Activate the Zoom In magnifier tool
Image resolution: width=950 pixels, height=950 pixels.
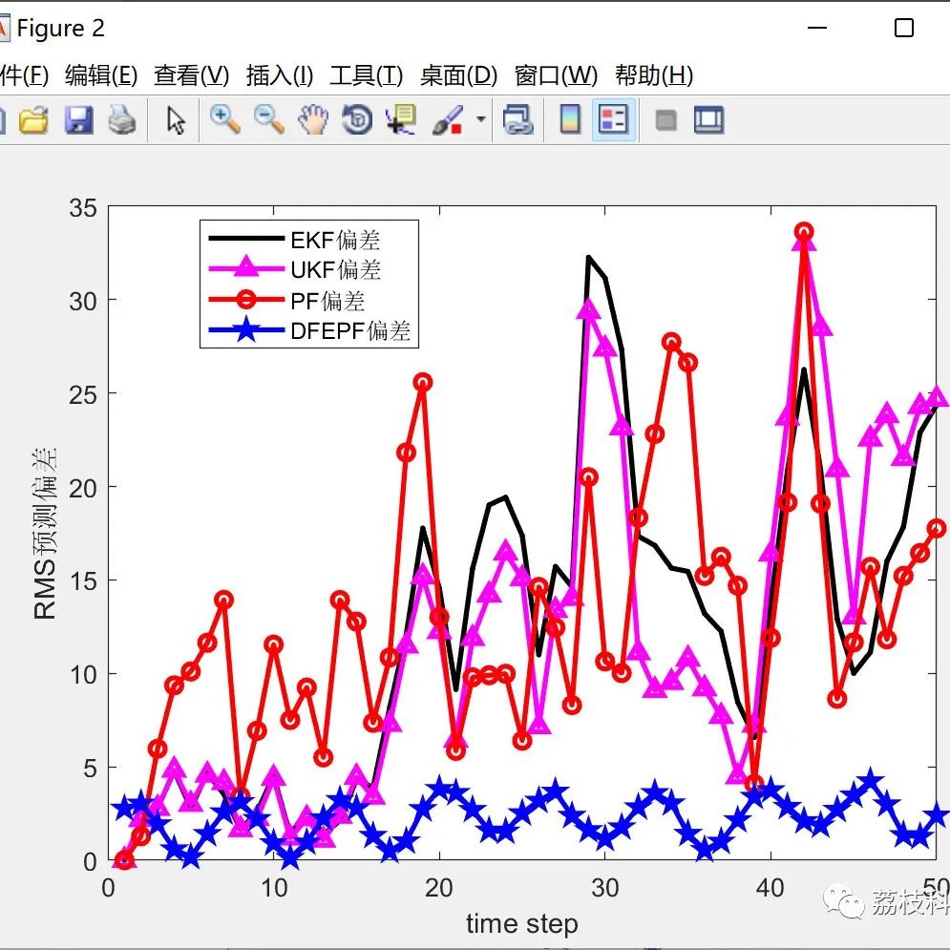point(224,118)
